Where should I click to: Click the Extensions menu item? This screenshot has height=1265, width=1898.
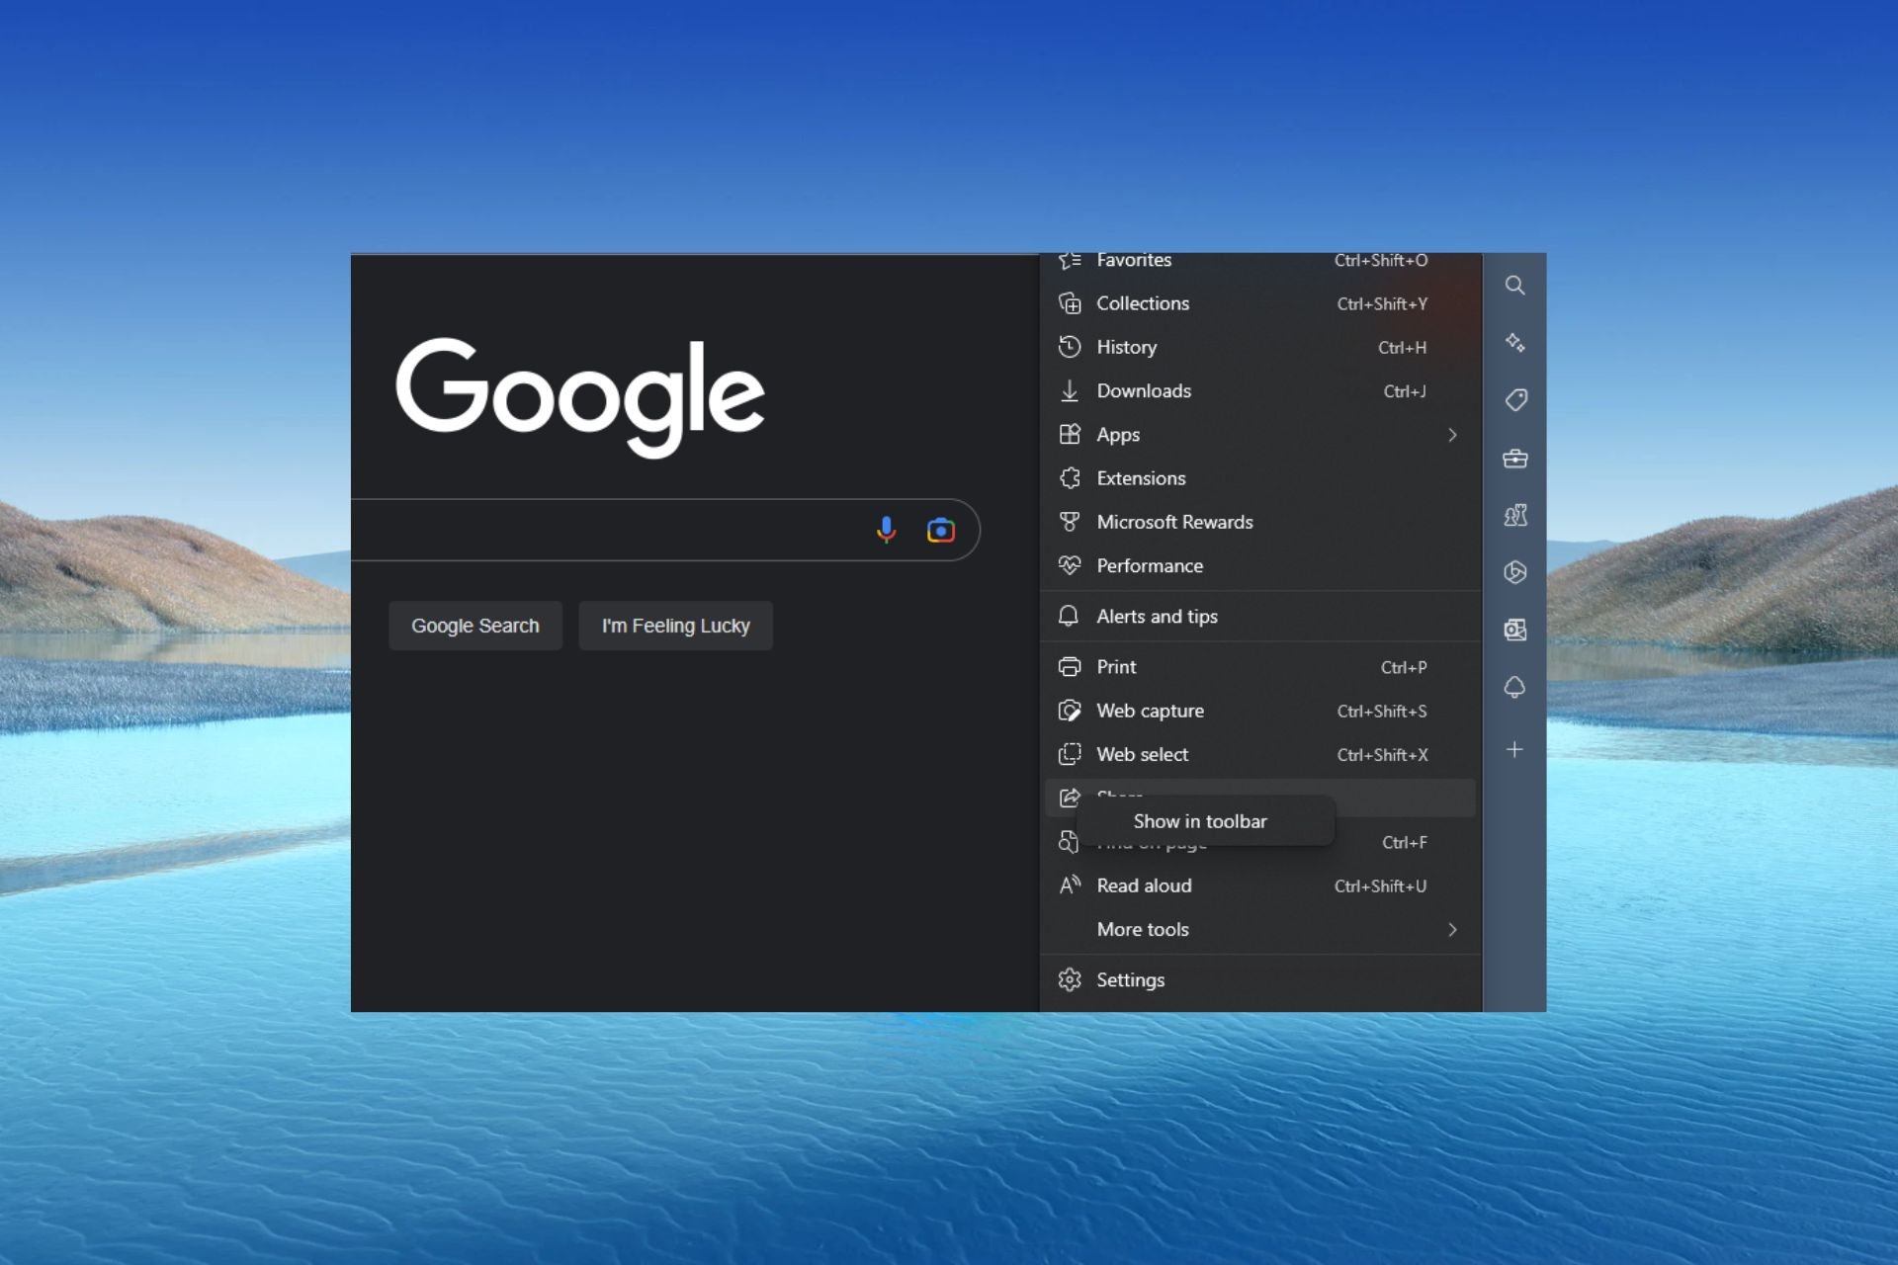coord(1141,477)
